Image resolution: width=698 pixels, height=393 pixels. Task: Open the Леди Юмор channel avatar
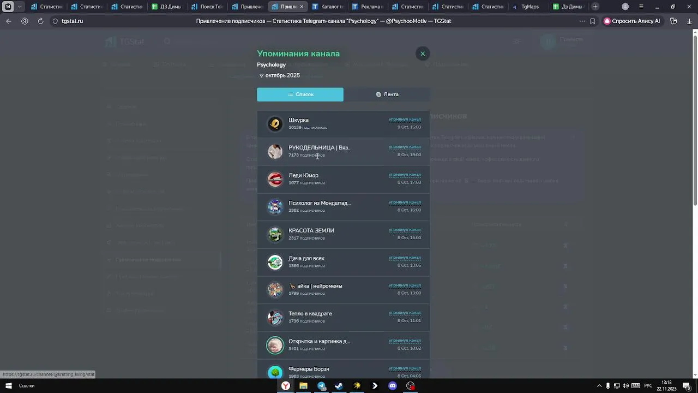[275, 179]
